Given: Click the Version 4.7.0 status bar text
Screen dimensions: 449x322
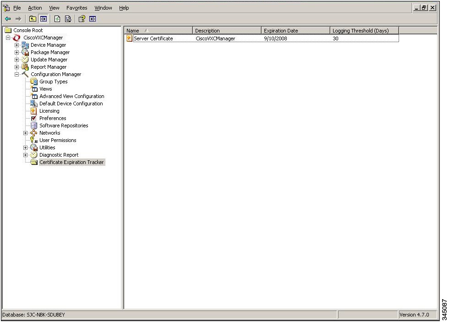Looking at the screenshot, I should 414,315.
